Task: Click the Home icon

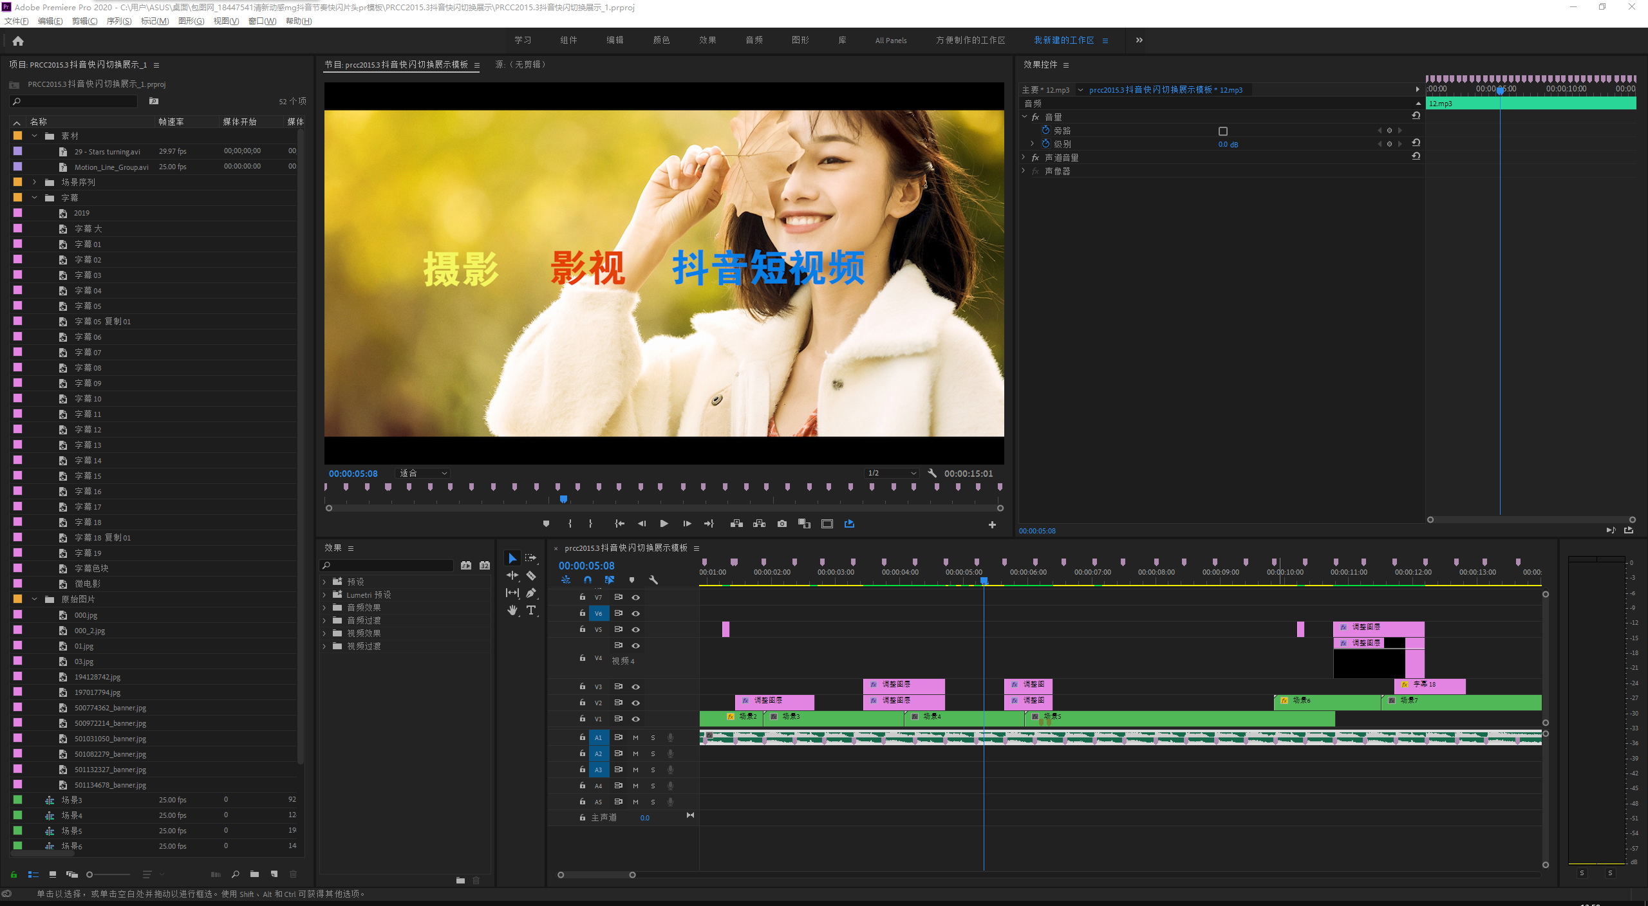Action: point(18,41)
